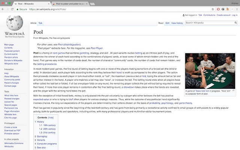Image resolution: width=240 pixels, height=150 pixels.
Task: Open Wikimedia Commons sidebar link
Action: tap(14, 143)
